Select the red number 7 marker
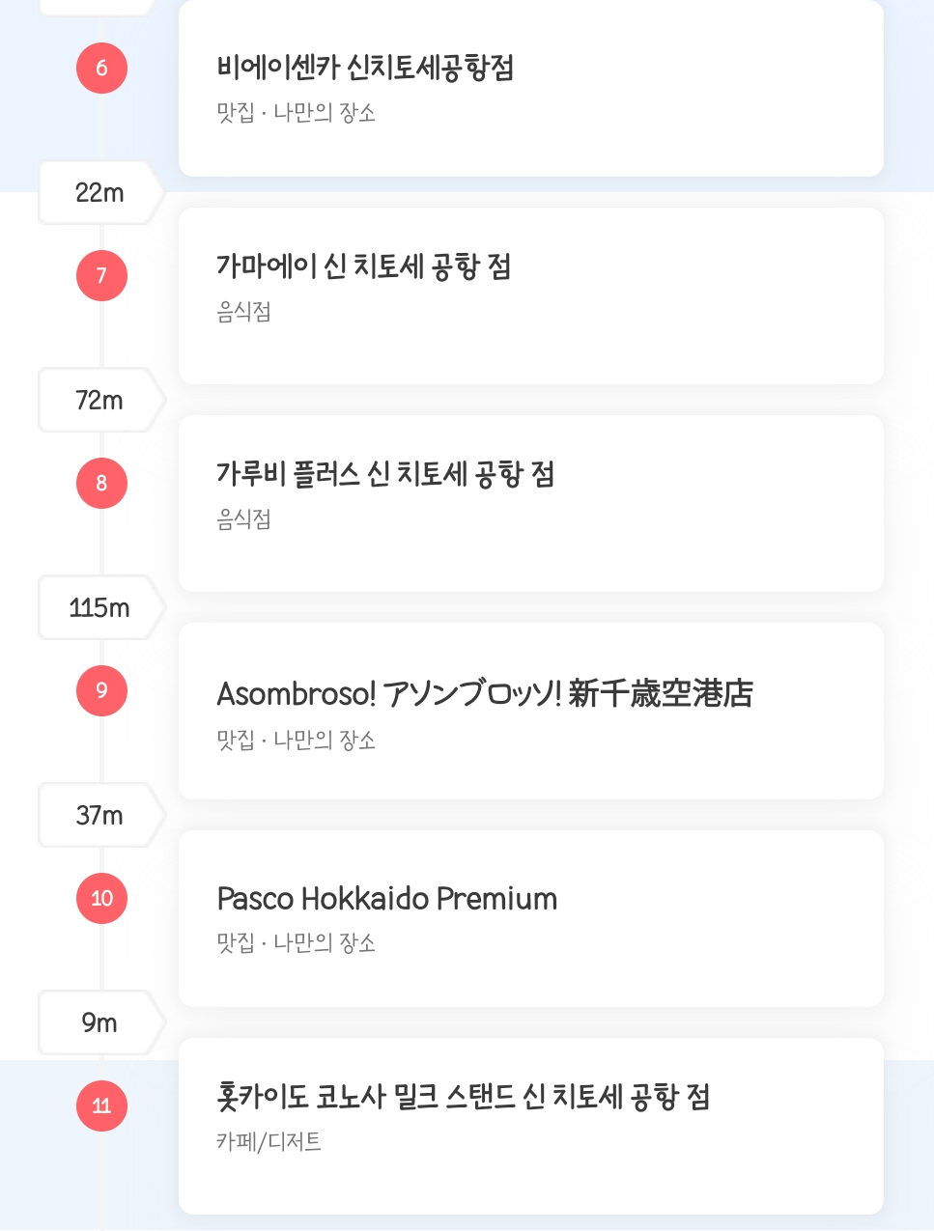 [101, 276]
